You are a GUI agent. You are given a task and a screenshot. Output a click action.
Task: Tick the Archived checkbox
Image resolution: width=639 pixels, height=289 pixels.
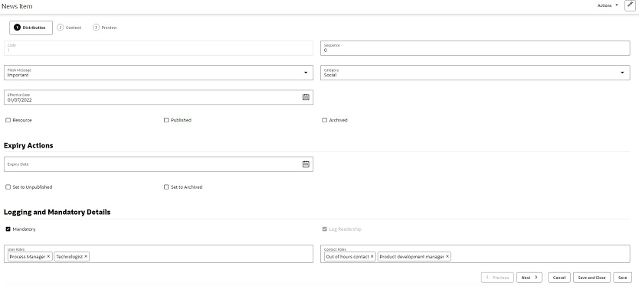pos(324,120)
